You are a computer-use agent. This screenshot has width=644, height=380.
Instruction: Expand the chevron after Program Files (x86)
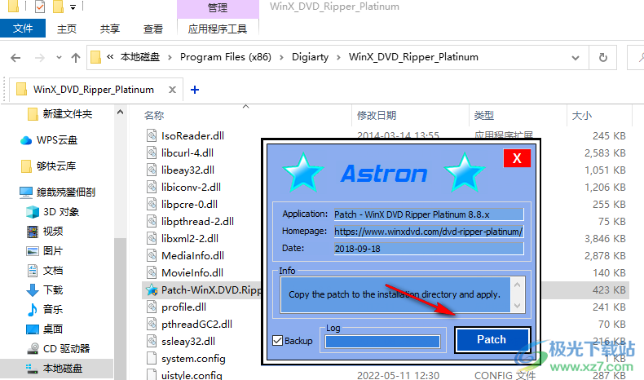pos(281,57)
